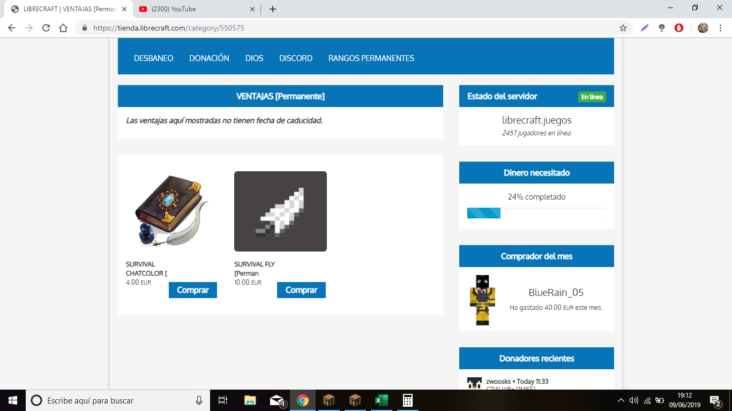Image resolution: width=732 pixels, height=411 pixels.
Task: Open Task View from the taskbar
Action: (x=223, y=400)
